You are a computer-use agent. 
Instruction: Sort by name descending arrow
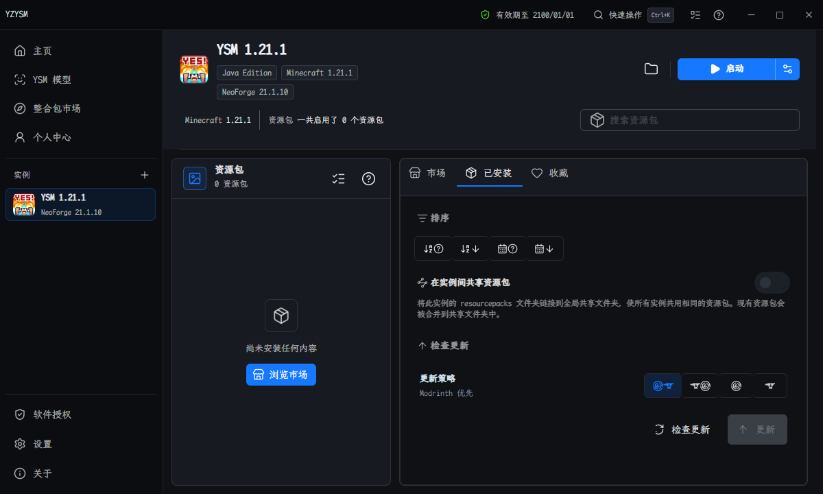pos(470,248)
